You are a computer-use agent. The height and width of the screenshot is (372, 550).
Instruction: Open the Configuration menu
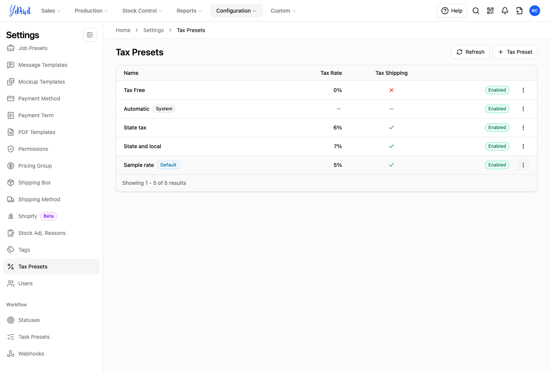(236, 11)
